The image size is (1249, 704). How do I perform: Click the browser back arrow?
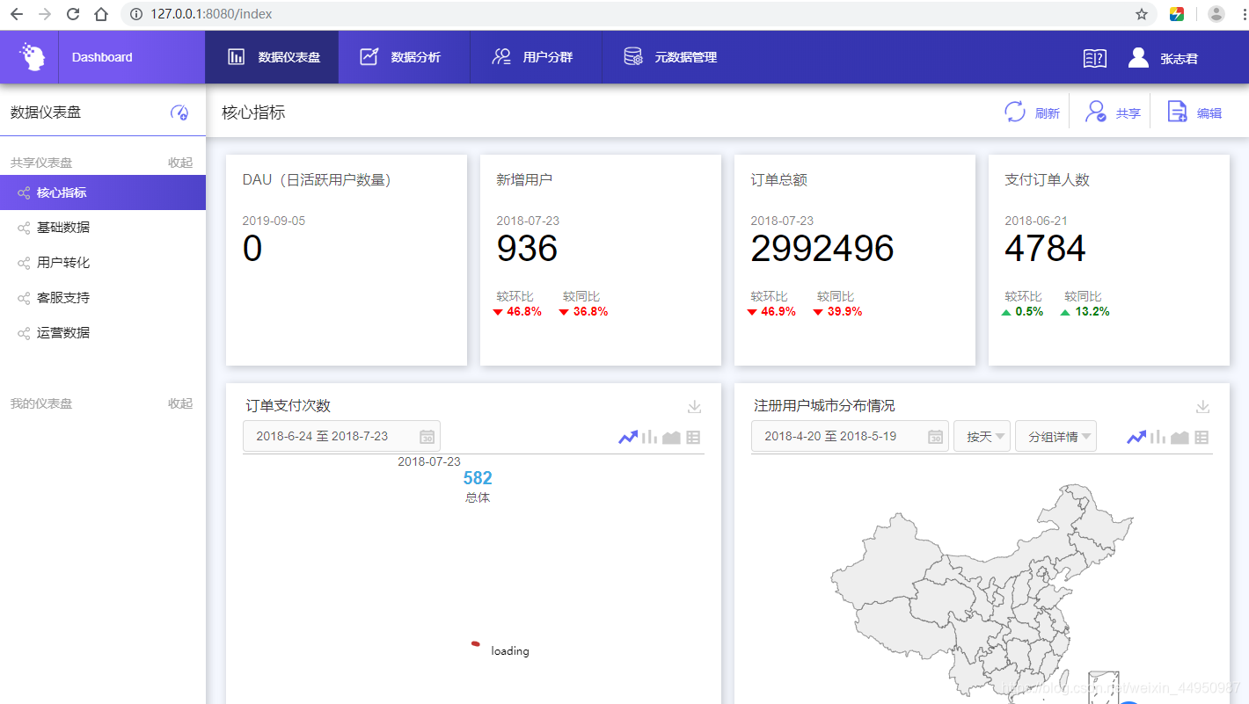click(17, 14)
